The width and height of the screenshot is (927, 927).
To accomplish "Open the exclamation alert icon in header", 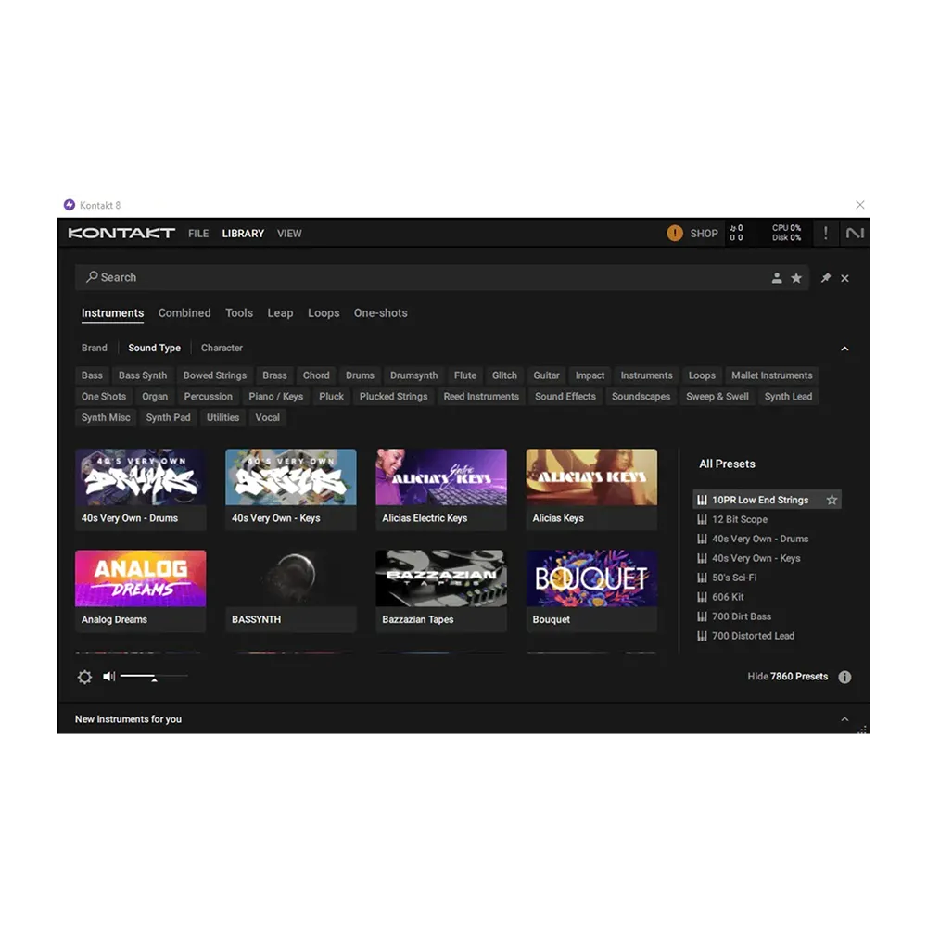I will [825, 233].
